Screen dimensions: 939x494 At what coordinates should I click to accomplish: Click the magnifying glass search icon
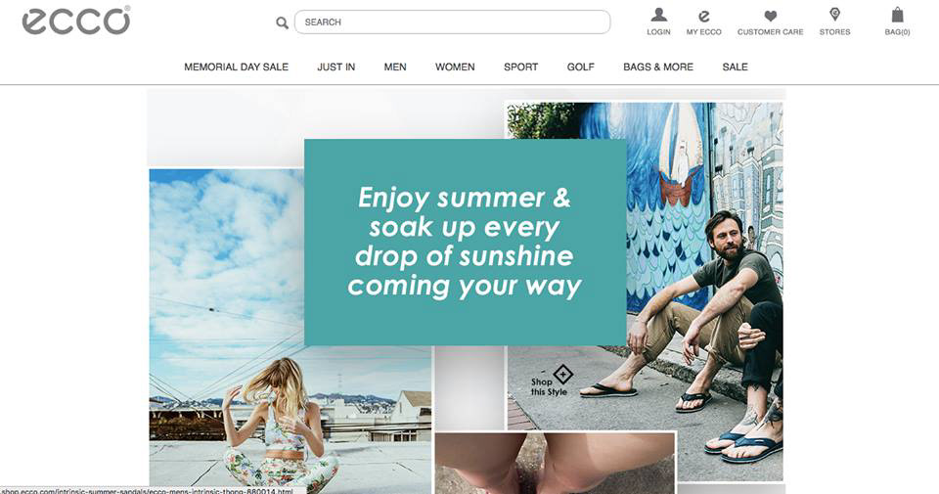click(x=282, y=22)
